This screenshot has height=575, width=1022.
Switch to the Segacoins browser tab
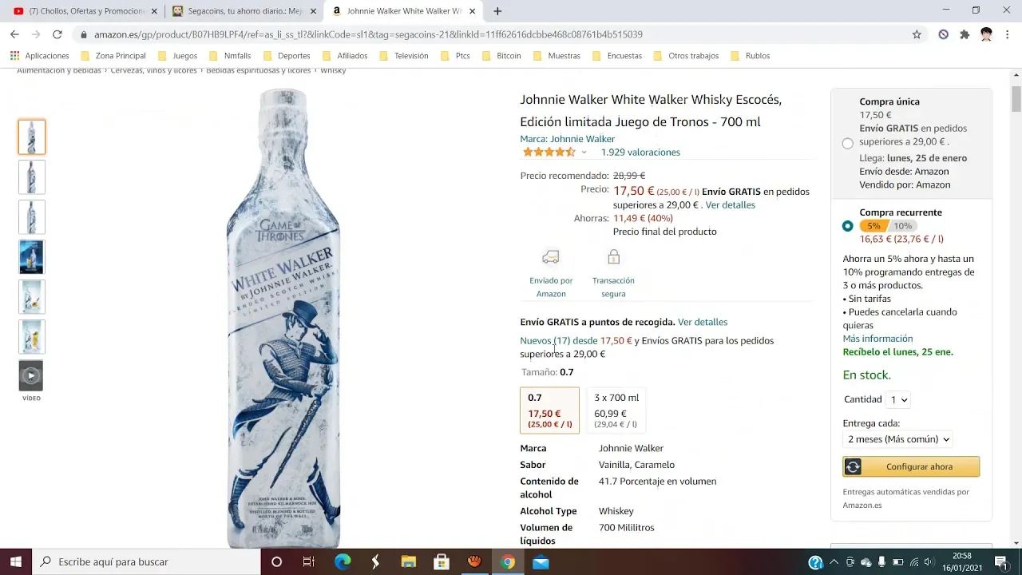click(244, 11)
